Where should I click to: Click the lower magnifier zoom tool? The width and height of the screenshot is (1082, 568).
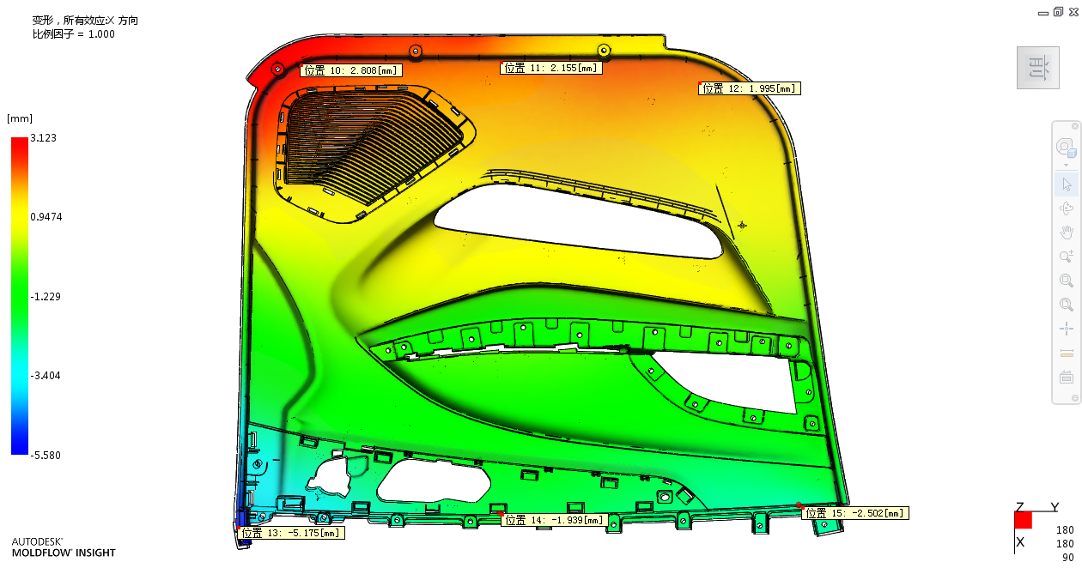(1067, 305)
